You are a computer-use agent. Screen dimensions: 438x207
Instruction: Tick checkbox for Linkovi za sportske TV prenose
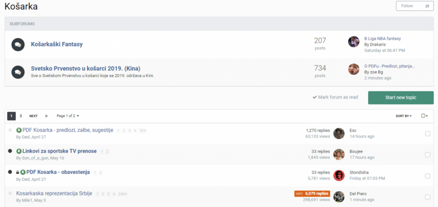(427, 154)
